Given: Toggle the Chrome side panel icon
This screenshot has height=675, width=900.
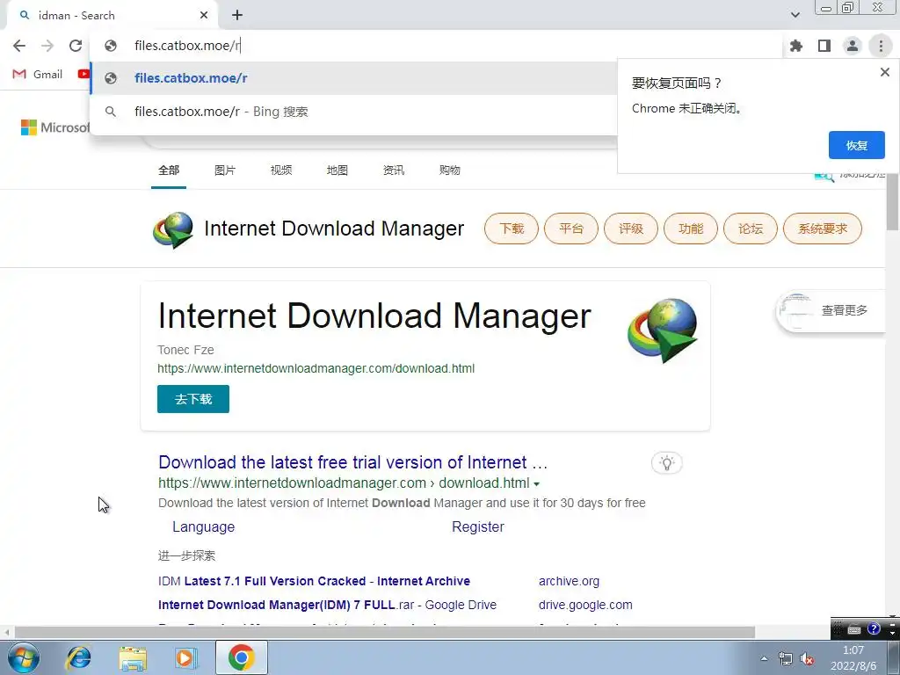Looking at the screenshot, I should (824, 46).
